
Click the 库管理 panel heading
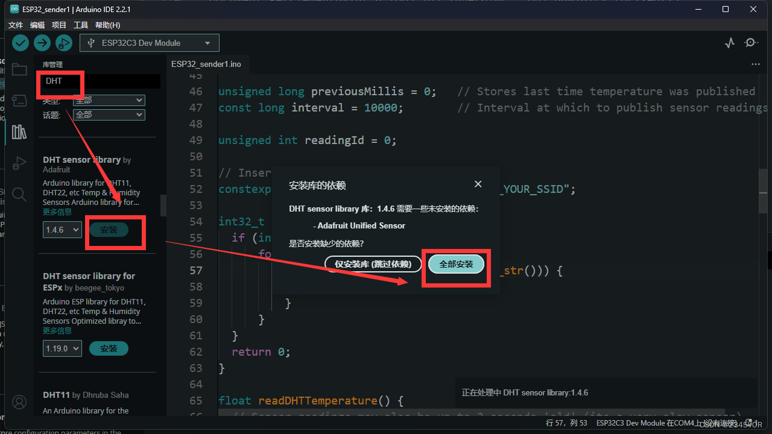click(x=52, y=64)
